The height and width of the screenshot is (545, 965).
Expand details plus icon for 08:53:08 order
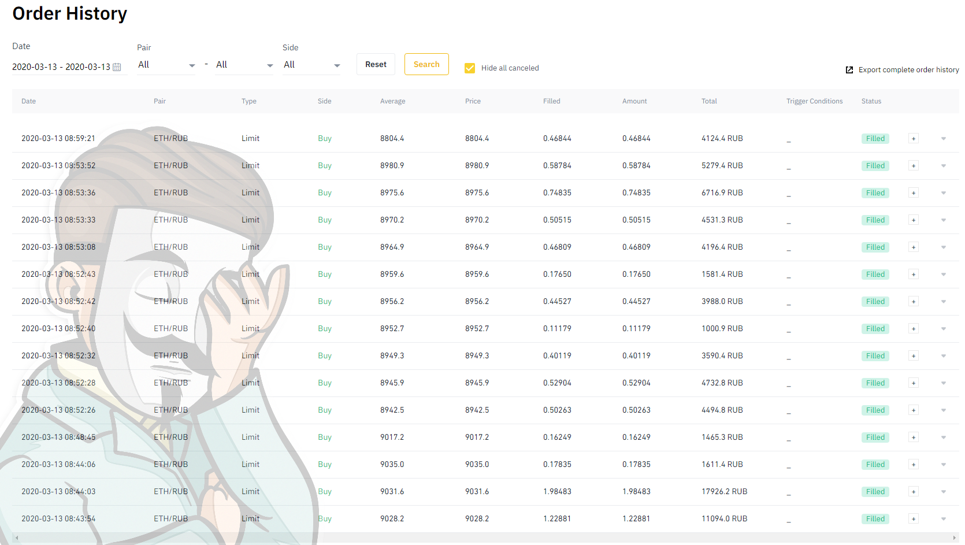(914, 247)
